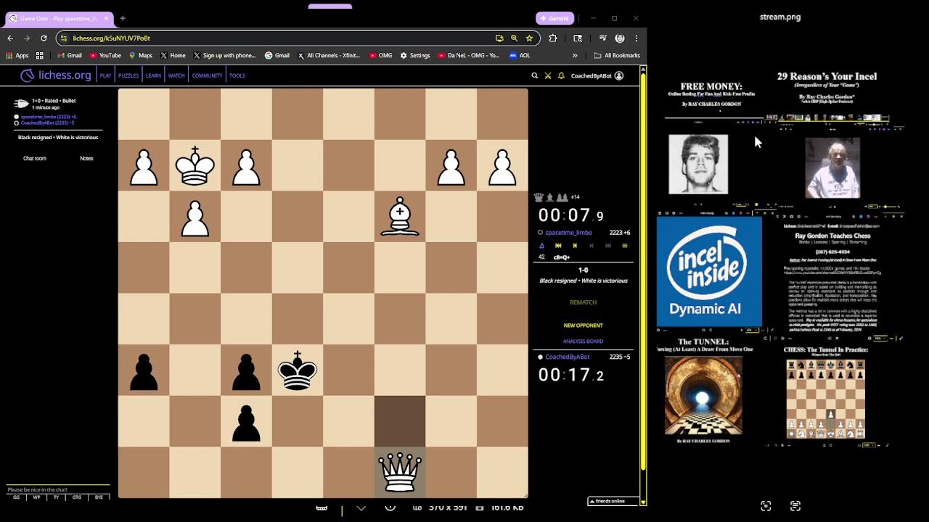Send the WP preset chat message
This screenshot has height=522, width=929.
click(x=37, y=497)
